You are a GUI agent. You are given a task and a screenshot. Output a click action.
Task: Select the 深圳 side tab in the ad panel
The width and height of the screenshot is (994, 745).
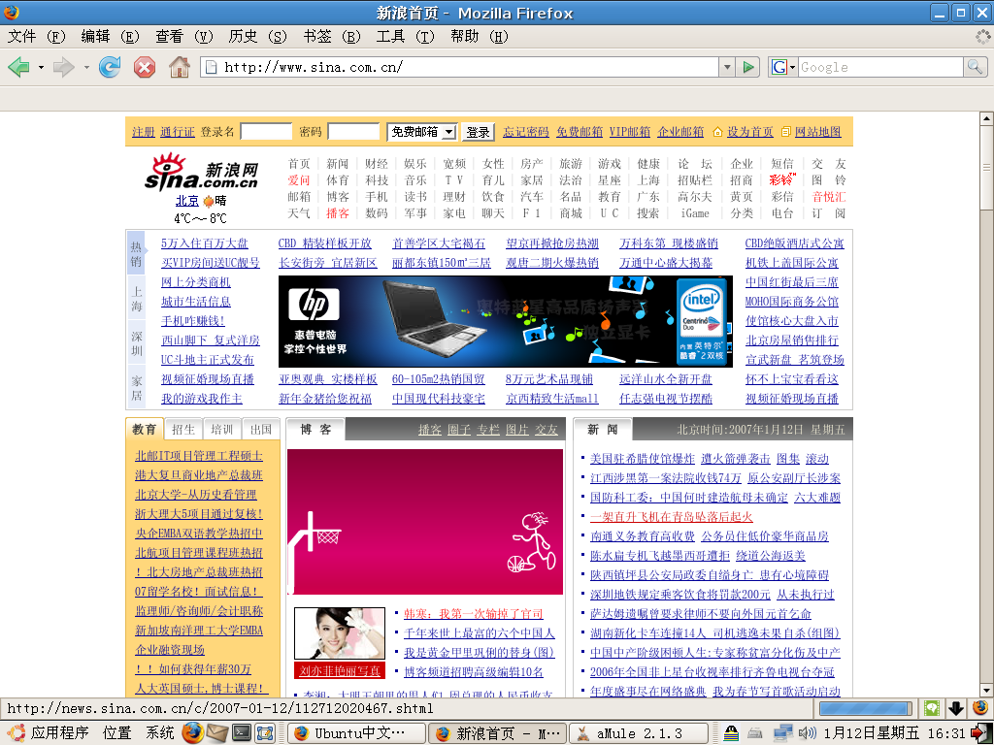137,343
